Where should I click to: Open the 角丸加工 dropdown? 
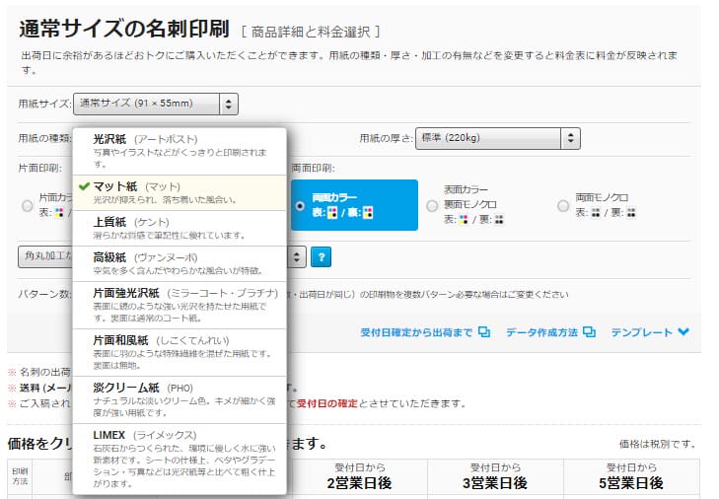point(45,256)
